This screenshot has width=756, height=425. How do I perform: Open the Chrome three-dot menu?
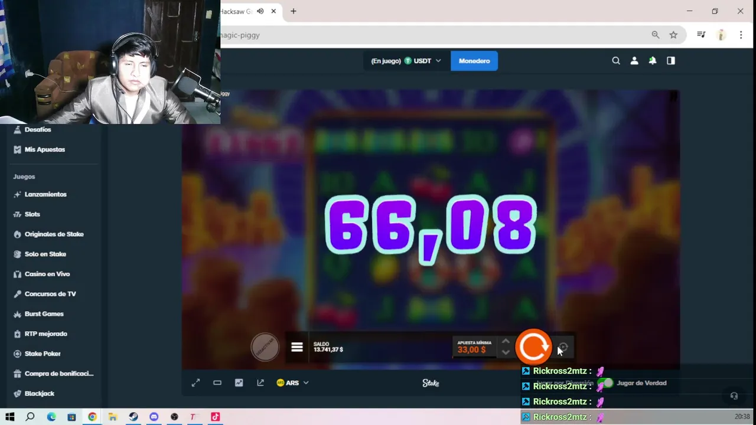pyautogui.click(x=741, y=35)
